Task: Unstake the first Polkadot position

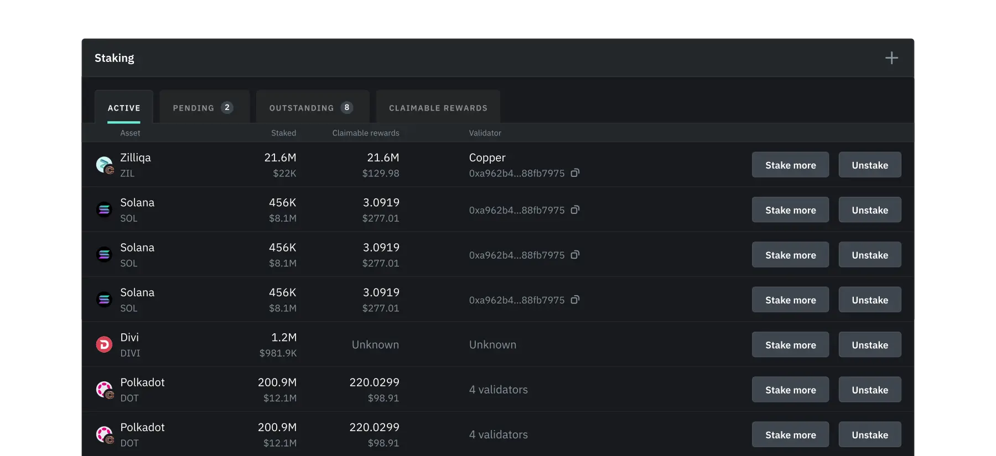Action: point(870,390)
